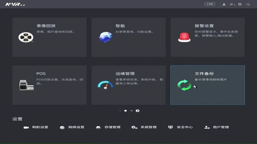Image resolution: width=257 pixels, height=144 pixels.
Task: Open 安全中心 settings
Action: pos(185,127)
